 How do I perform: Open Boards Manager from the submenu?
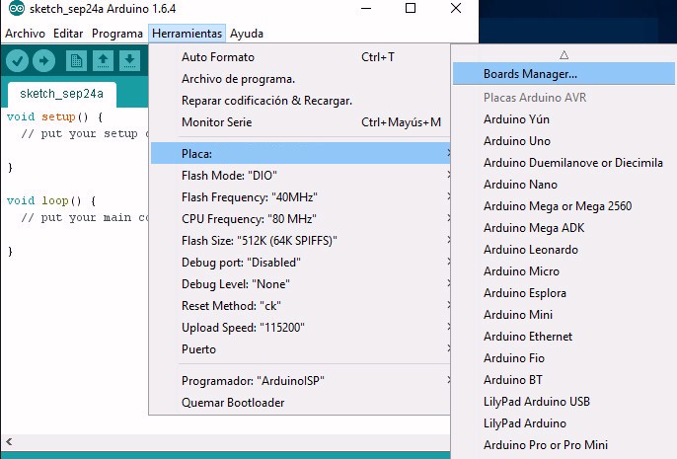coord(530,74)
